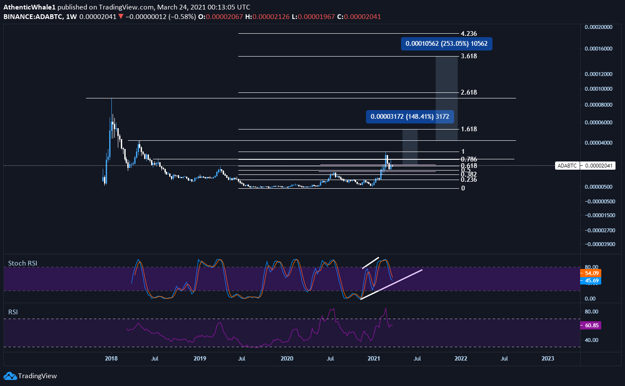The width and height of the screenshot is (625, 386).
Task: Click the blue 45.69 Stoch RSI value
Action: 591,281
